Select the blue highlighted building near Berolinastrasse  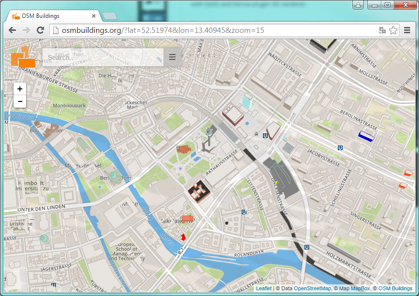pos(367,136)
